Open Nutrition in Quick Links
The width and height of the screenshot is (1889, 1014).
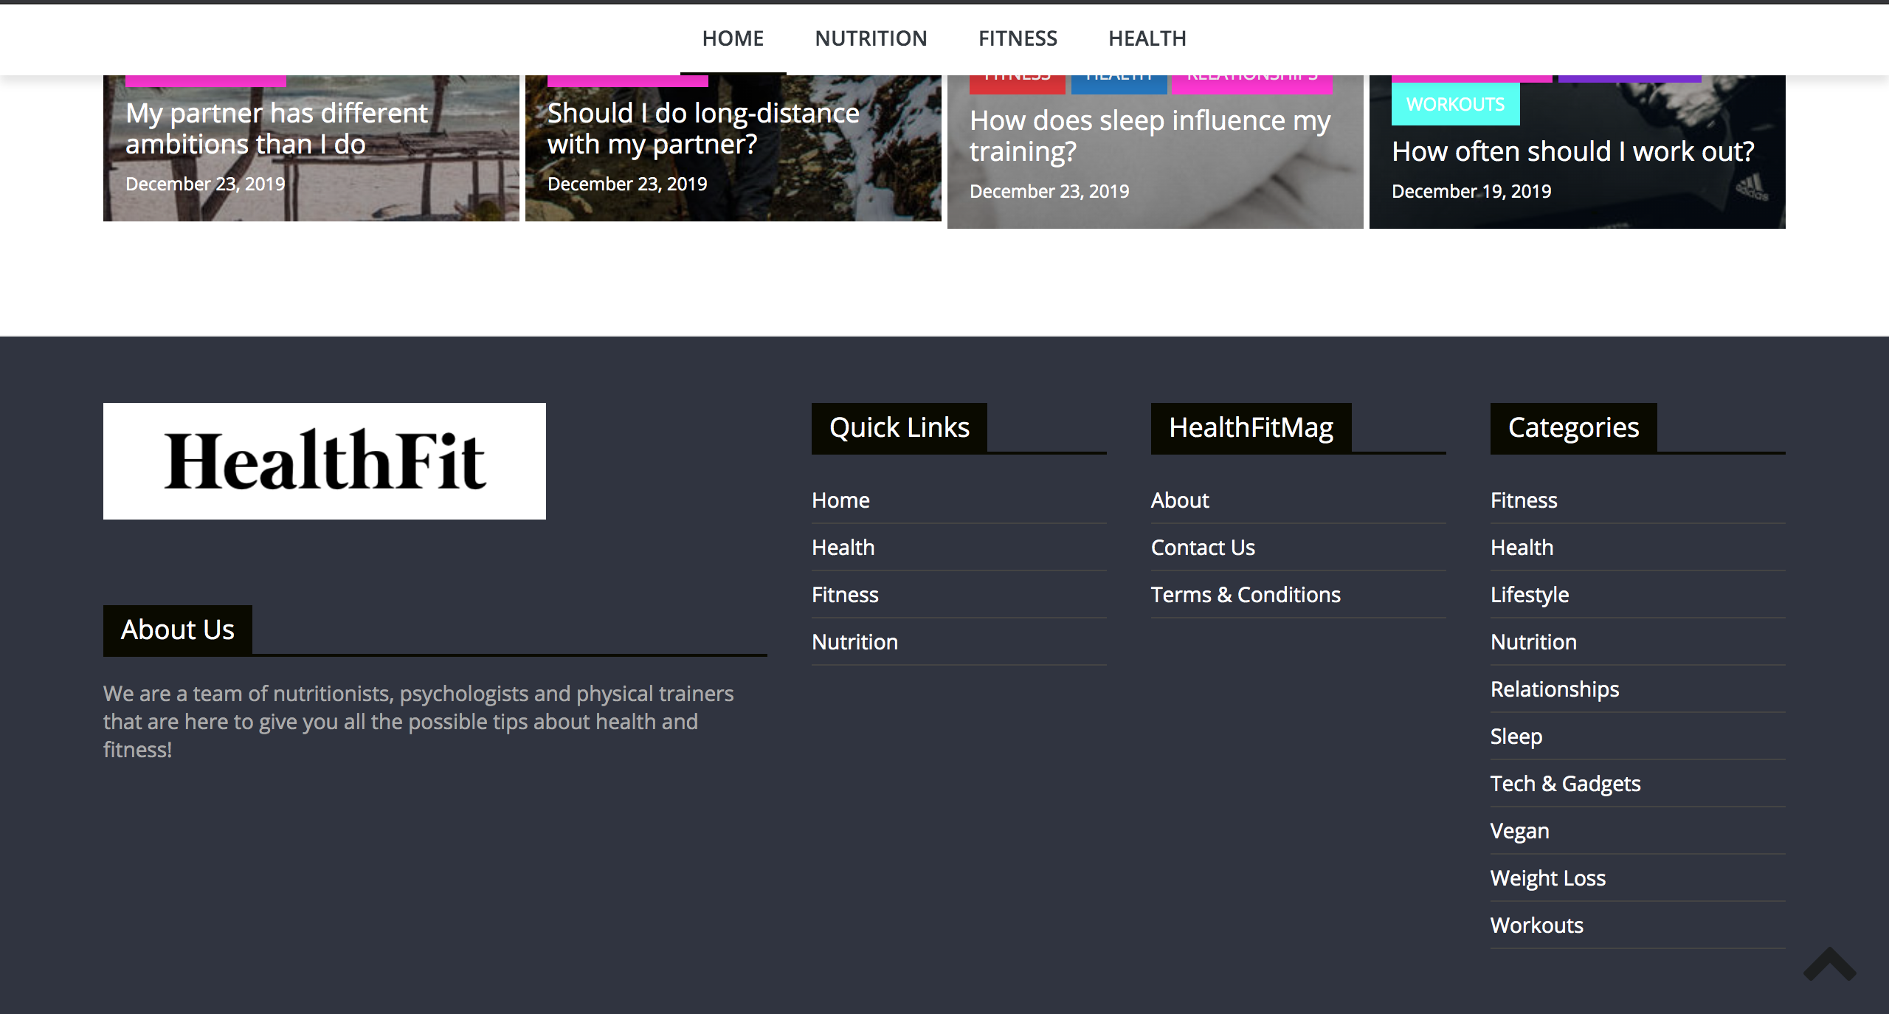[x=854, y=642]
